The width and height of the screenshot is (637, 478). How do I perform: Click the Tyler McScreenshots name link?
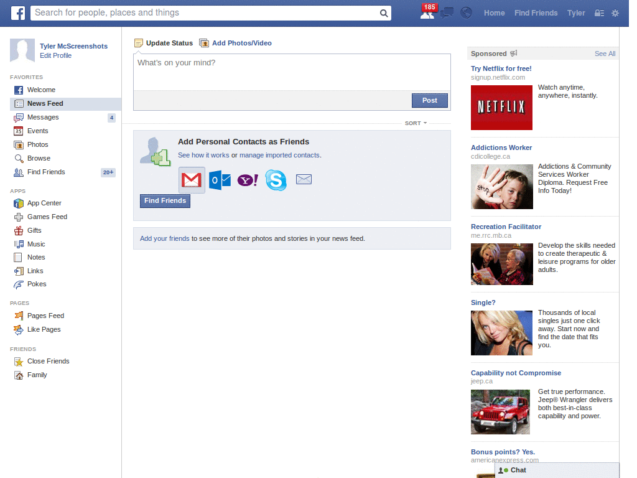click(x=73, y=46)
